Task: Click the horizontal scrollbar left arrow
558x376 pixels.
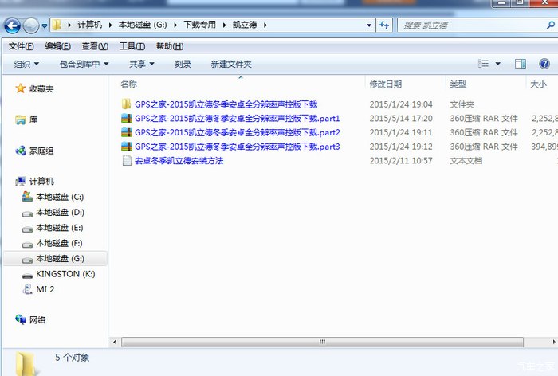Action: click(x=115, y=342)
